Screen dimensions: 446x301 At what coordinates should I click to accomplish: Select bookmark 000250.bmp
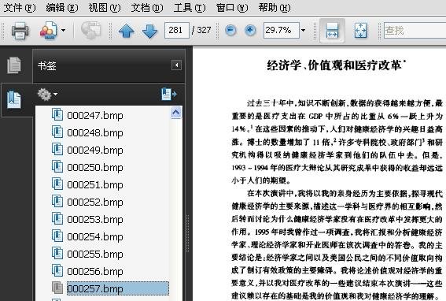tap(95, 167)
